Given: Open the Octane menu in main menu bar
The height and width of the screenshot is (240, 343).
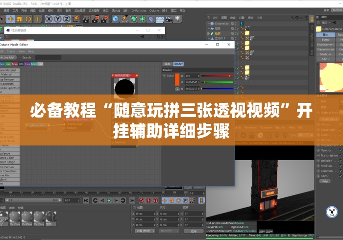Looking at the screenshot, I should 154,10.
